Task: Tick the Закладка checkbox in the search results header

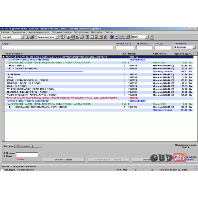Action: (x=2, y=170)
